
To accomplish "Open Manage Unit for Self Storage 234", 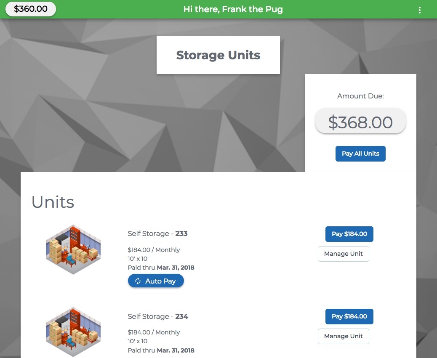I will (343, 336).
